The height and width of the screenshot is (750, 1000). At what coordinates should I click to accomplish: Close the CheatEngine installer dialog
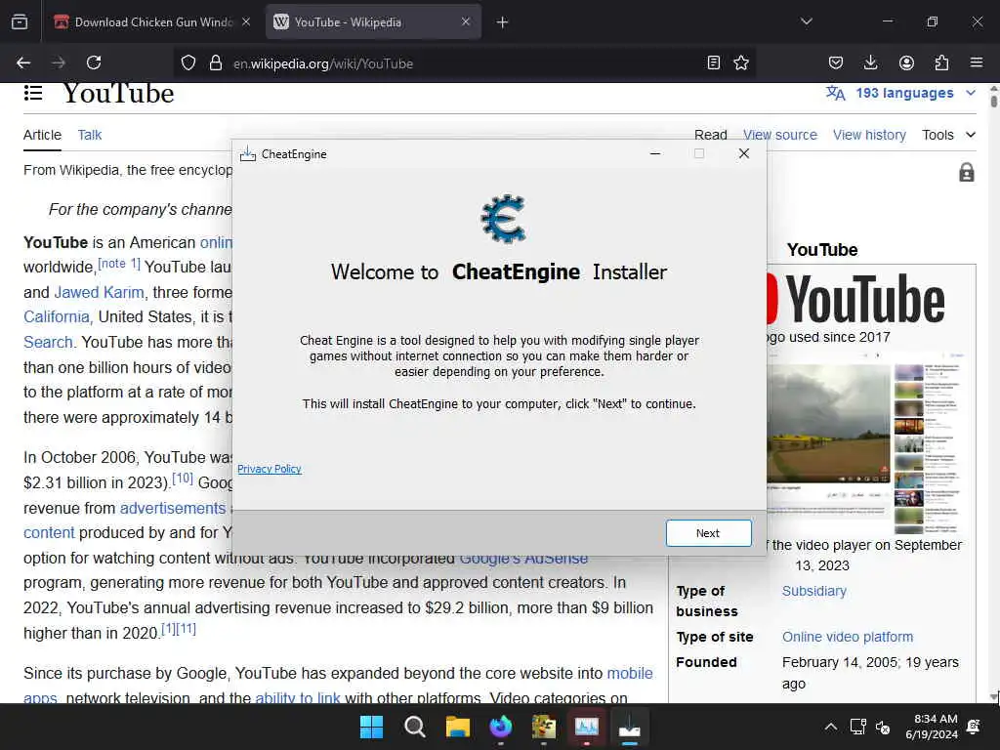[743, 153]
